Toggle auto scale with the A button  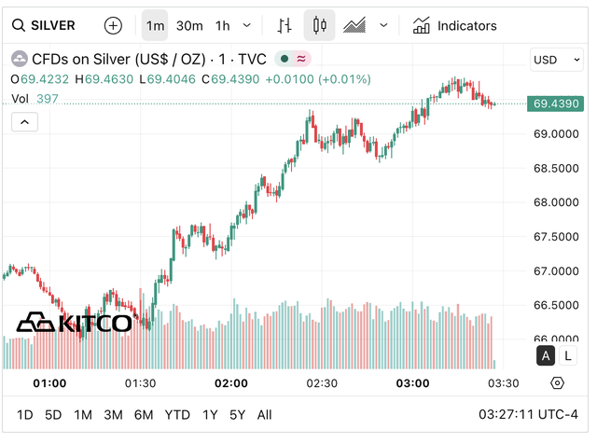[x=546, y=355]
